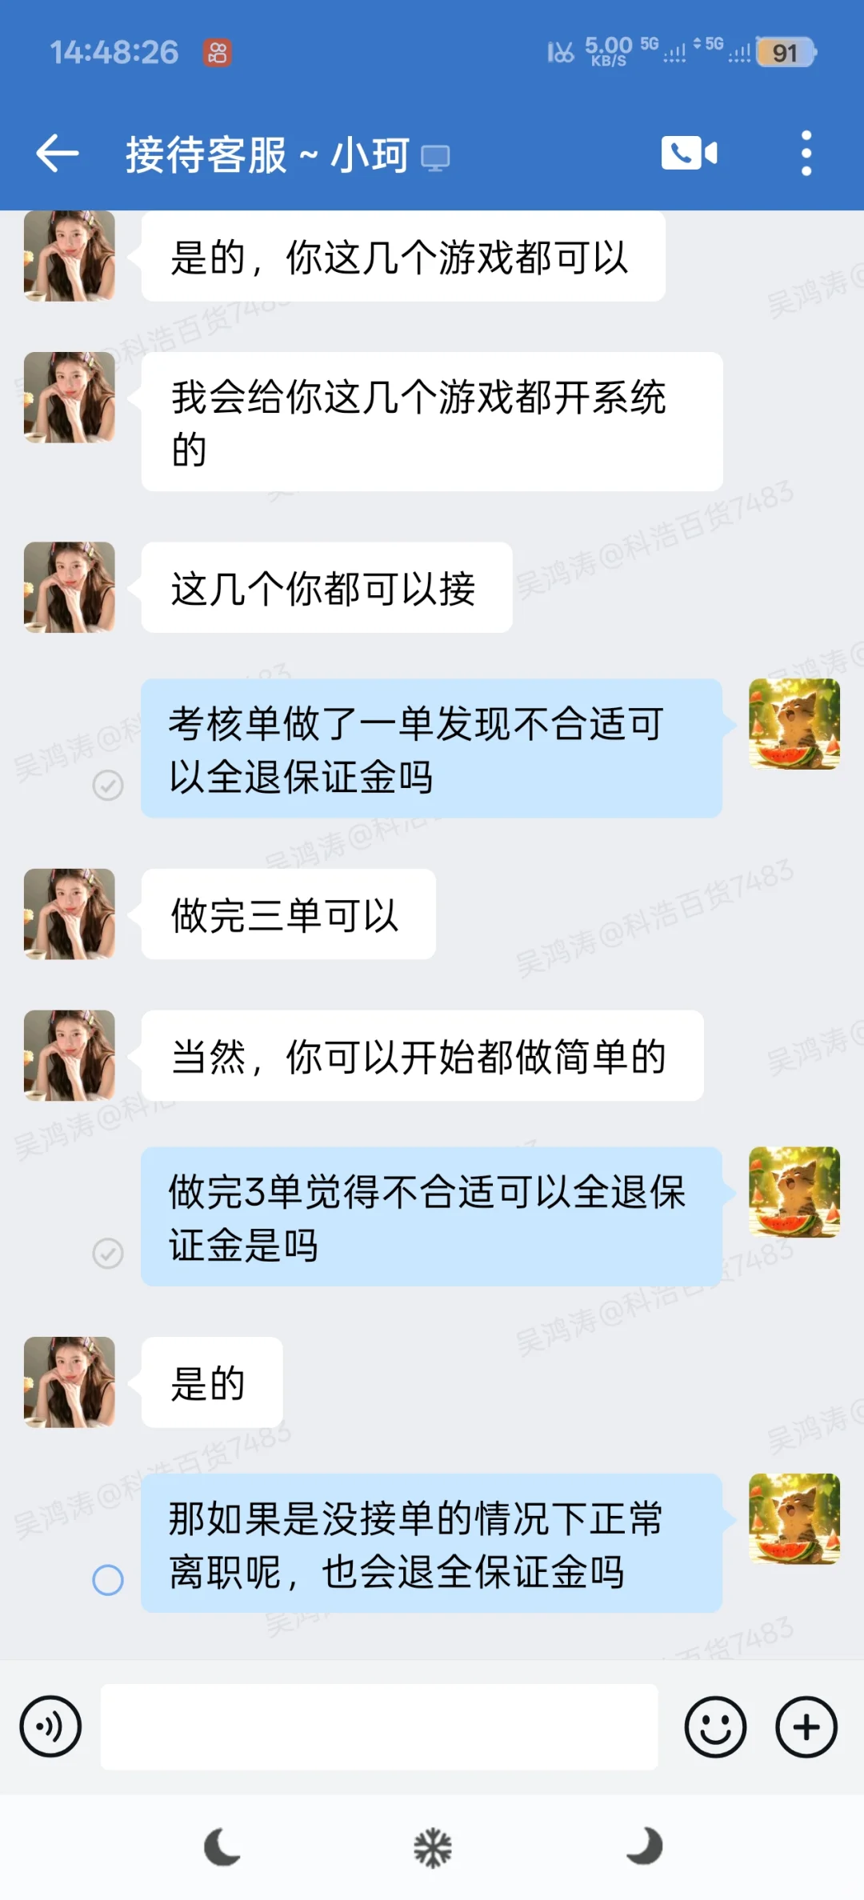Viewport: 864px width, 1900px height.
Task: Open the emoji smiley picker
Action: point(715,1726)
